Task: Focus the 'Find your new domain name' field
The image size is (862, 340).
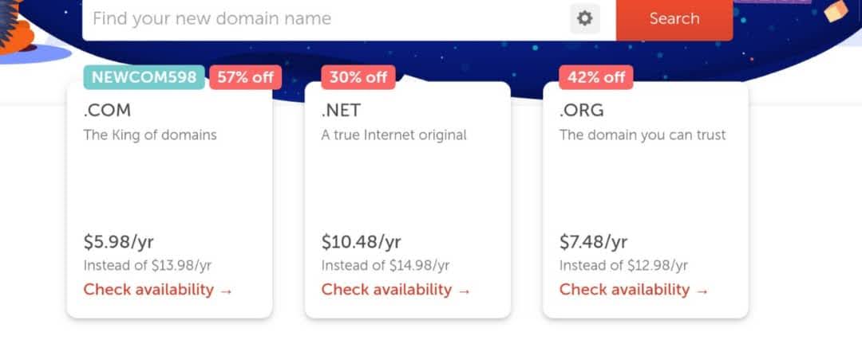Action: click(319, 18)
